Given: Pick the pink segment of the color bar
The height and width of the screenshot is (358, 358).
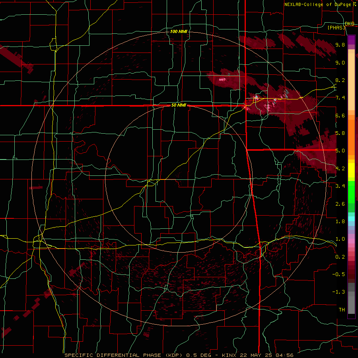Looking at the screenshot, I should tap(351, 241).
